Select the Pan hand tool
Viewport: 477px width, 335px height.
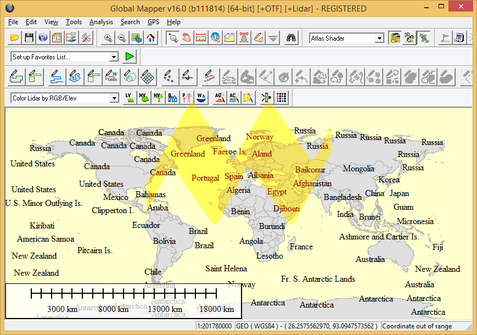point(187,38)
